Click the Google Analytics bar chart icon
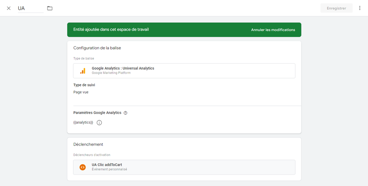Viewport: 368px width, 186px height. pyautogui.click(x=83, y=71)
